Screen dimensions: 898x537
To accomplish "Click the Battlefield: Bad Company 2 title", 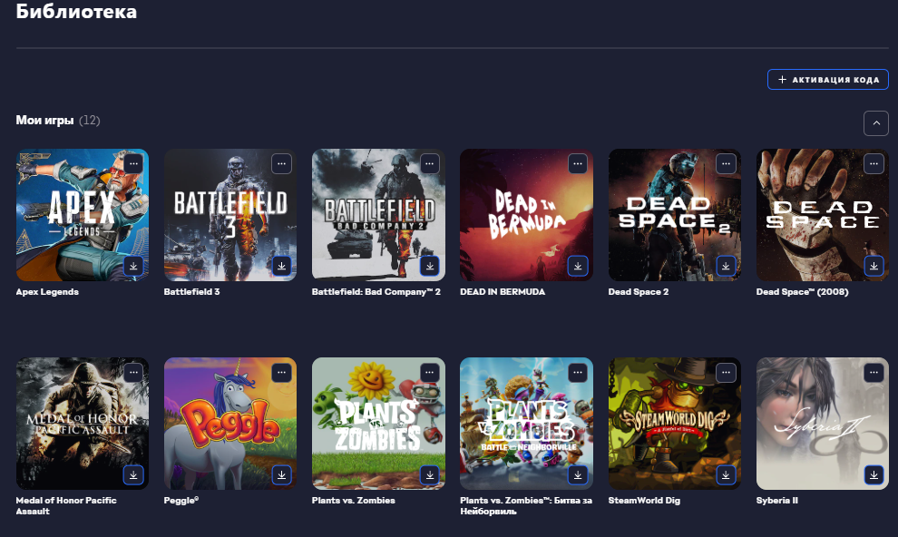I will pyautogui.click(x=376, y=292).
